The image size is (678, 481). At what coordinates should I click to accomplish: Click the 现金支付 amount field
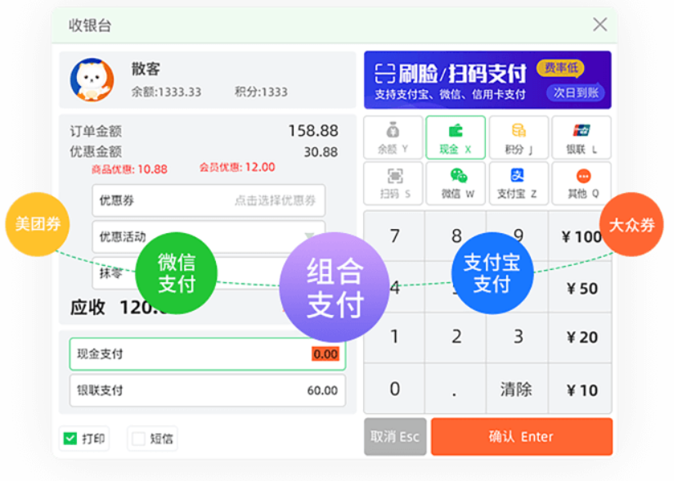click(208, 354)
